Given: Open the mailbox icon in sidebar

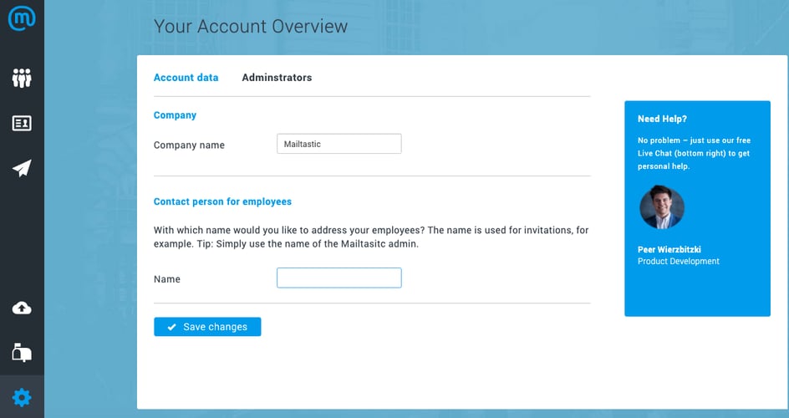Looking at the screenshot, I should point(22,353).
